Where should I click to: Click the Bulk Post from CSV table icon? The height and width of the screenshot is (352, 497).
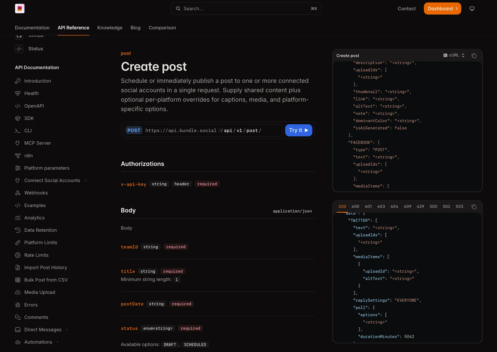point(18,280)
